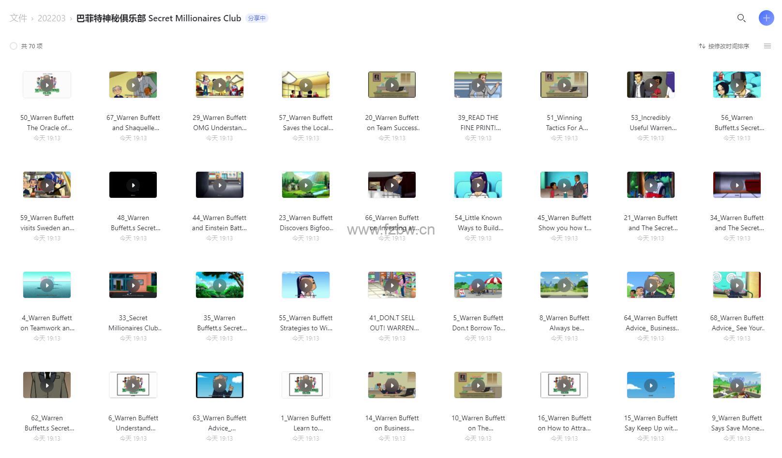Screen dimensions: 782x458
Task: Open 66_Warren Buffett on Investing thumbnail
Action: [x=392, y=185]
